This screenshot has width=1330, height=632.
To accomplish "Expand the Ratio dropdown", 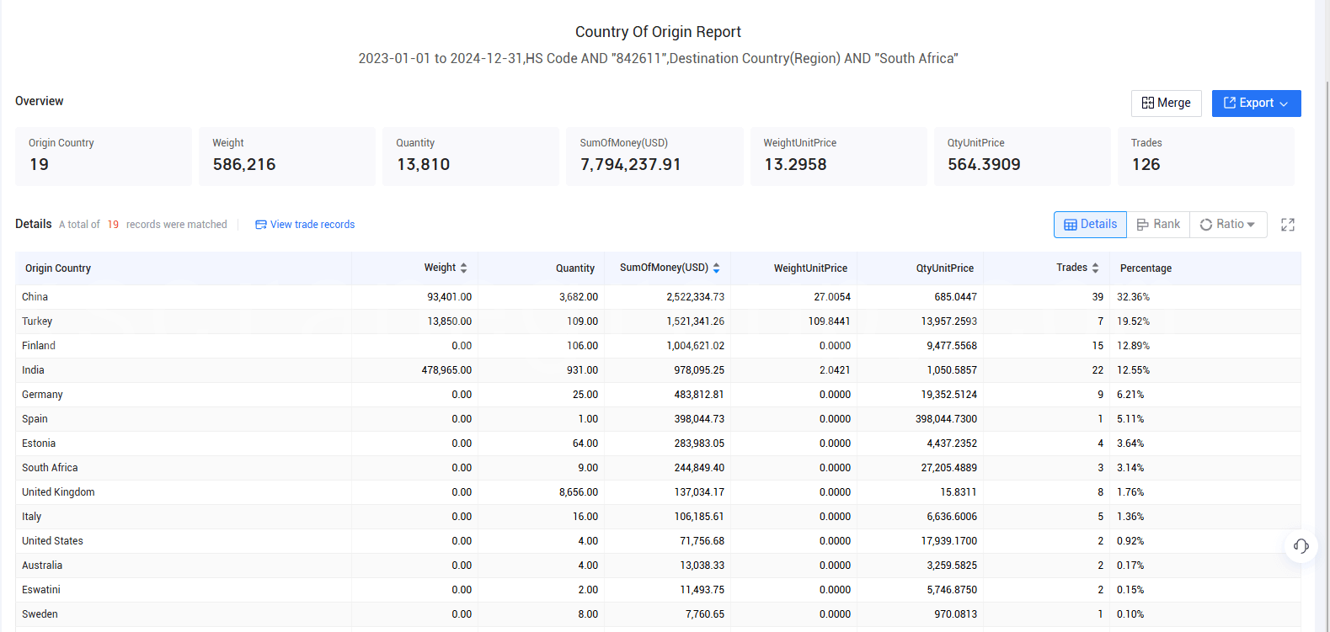I will tap(1228, 224).
